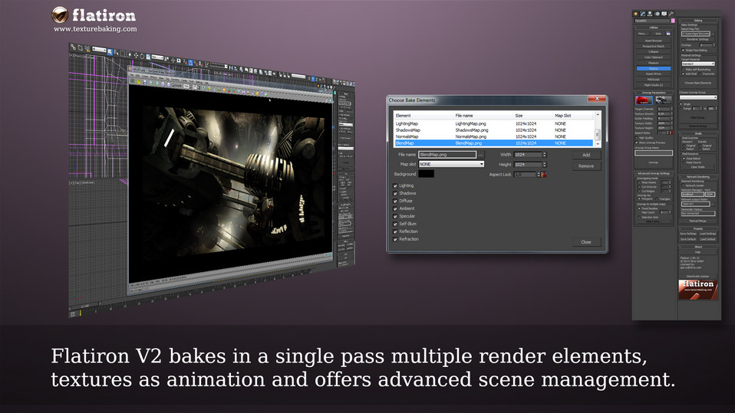
Task: Click browse button beside Baked Map File field
Action: coord(714,34)
